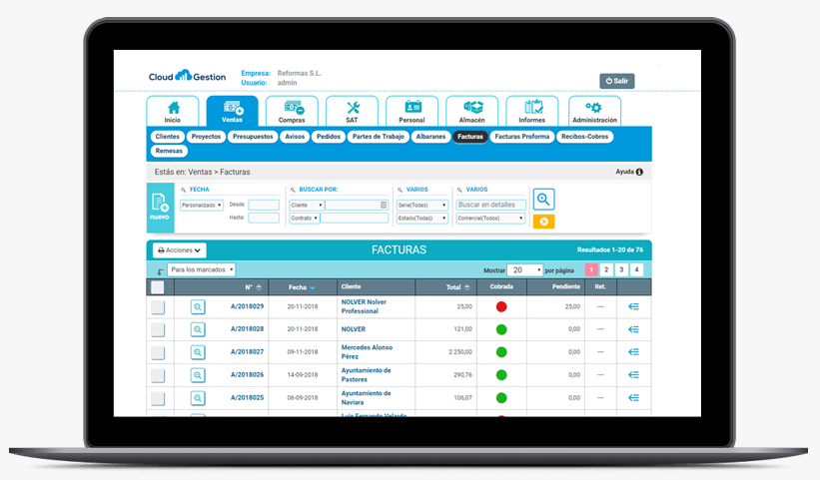
Task: Open the Comercial(Todos) dropdown
Action: click(x=489, y=218)
